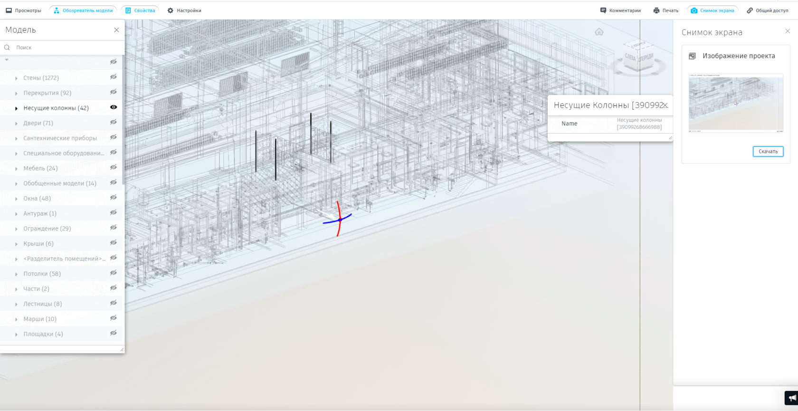
Task: Show the Сантехнические приборы category
Action: 114,137
